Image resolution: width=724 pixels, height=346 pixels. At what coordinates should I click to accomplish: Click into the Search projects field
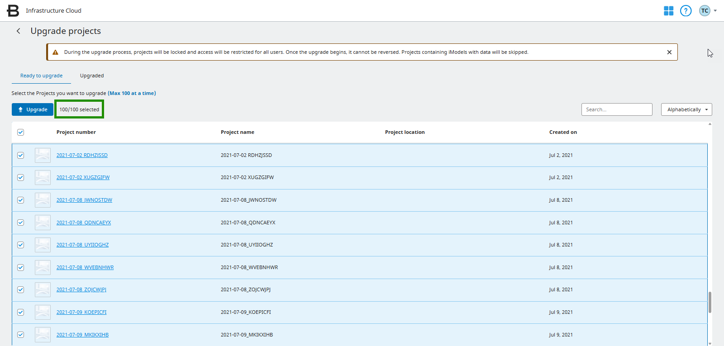[616, 109]
